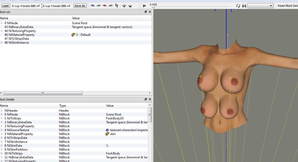Open the animation group dropdown
The width and height of the screenshot is (298, 162).
260,6
